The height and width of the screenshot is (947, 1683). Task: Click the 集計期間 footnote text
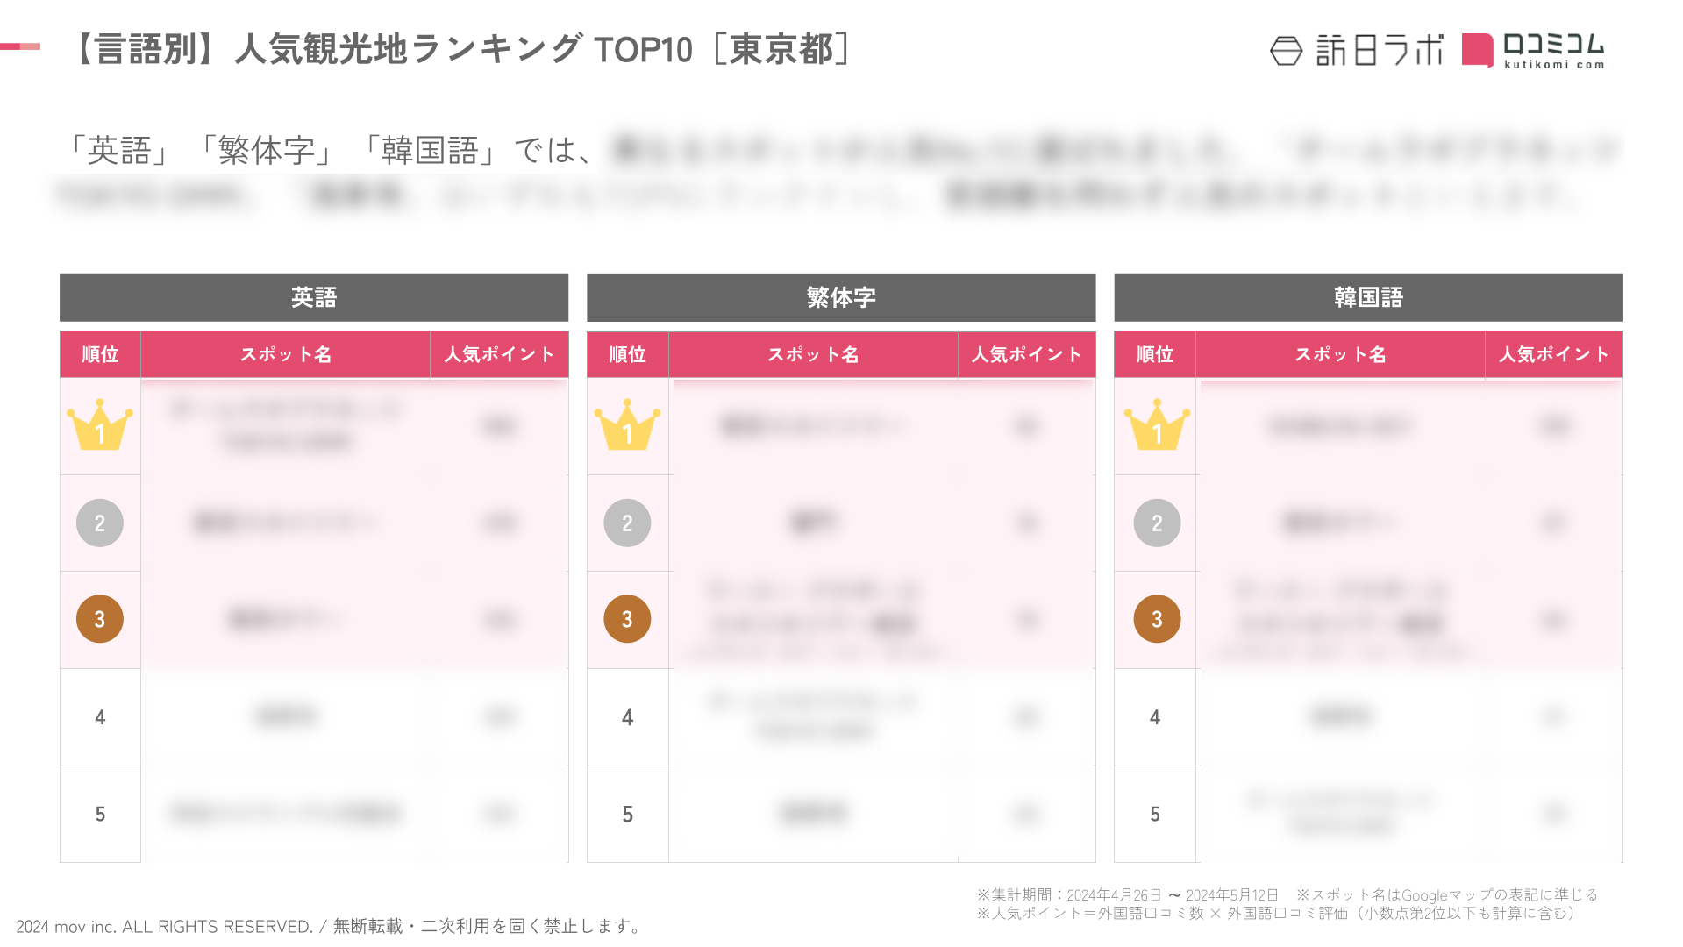(x=1128, y=894)
